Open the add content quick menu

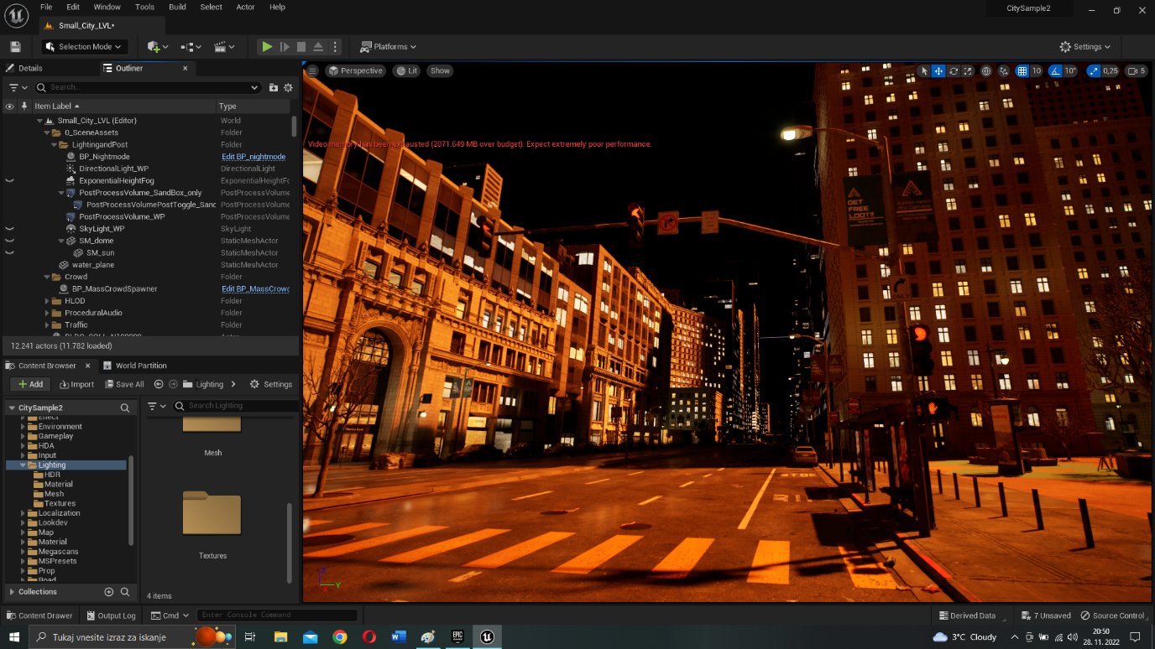(x=158, y=47)
